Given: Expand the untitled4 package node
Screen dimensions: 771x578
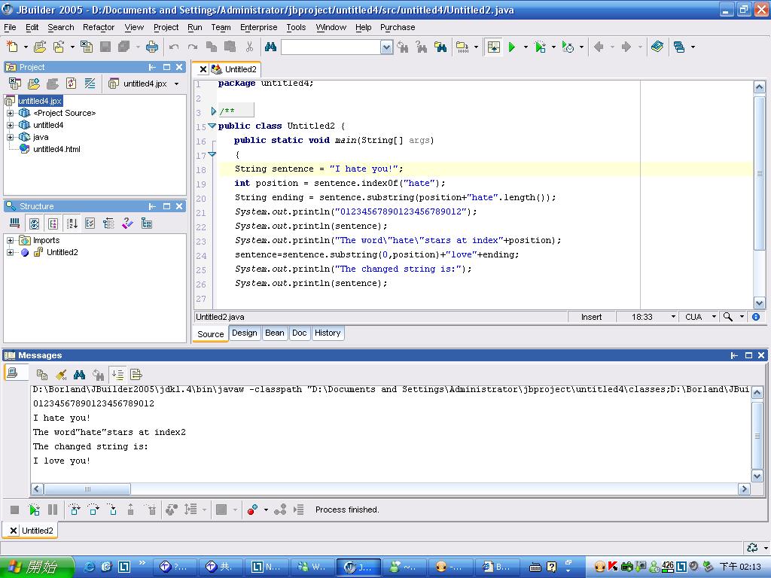Looking at the screenshot, I should click(x=10, y=126).
